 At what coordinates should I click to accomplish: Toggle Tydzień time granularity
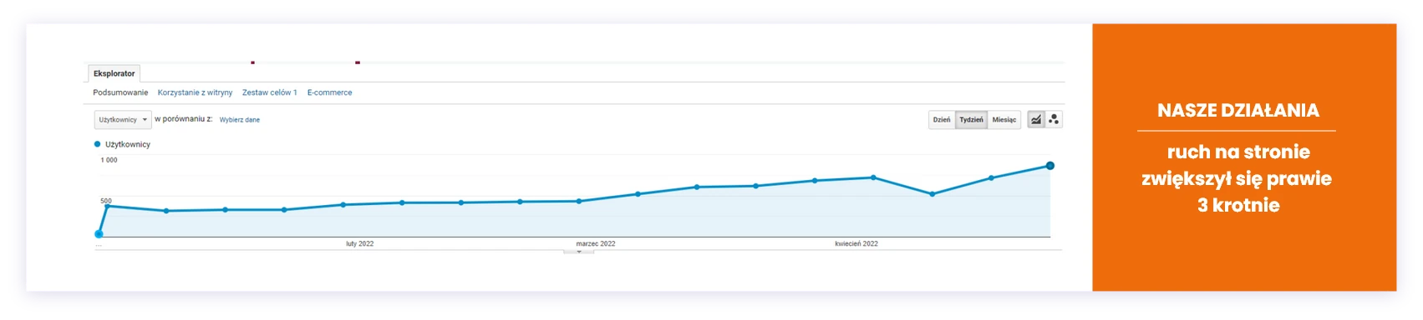click(971, 120)
